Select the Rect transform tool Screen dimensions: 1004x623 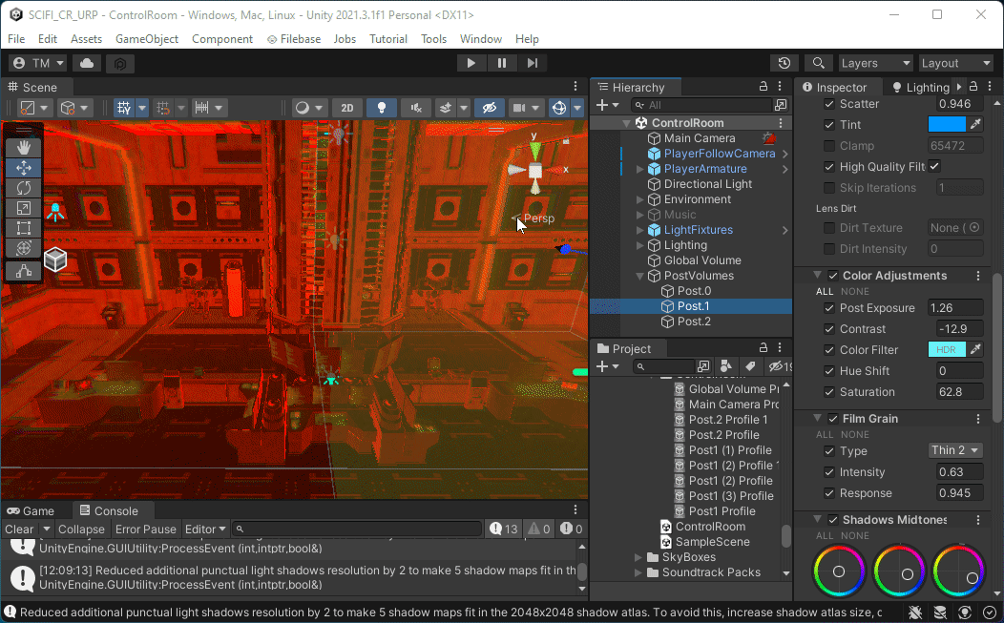pyautogui.click(x=24, y=228)
